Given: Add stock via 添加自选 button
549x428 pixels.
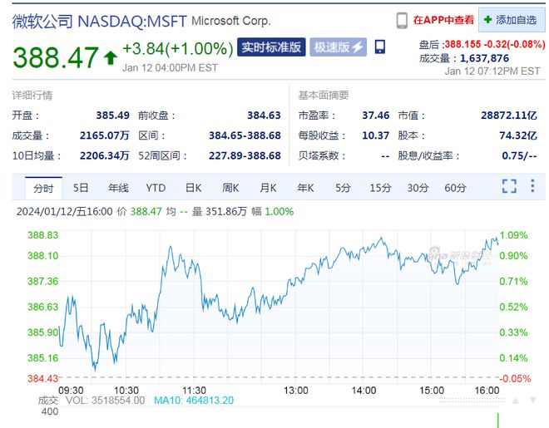Looking at the screenshot, I should [x=512, y=20].
